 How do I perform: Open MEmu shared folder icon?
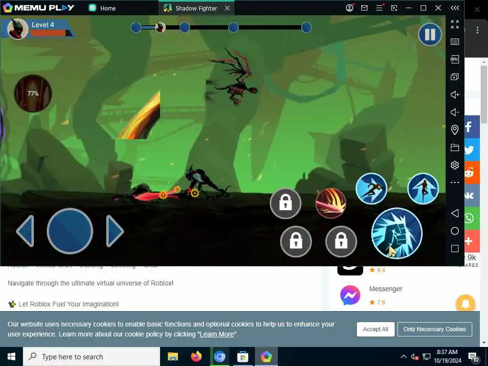pyautogui.click(x=455, y=148)
